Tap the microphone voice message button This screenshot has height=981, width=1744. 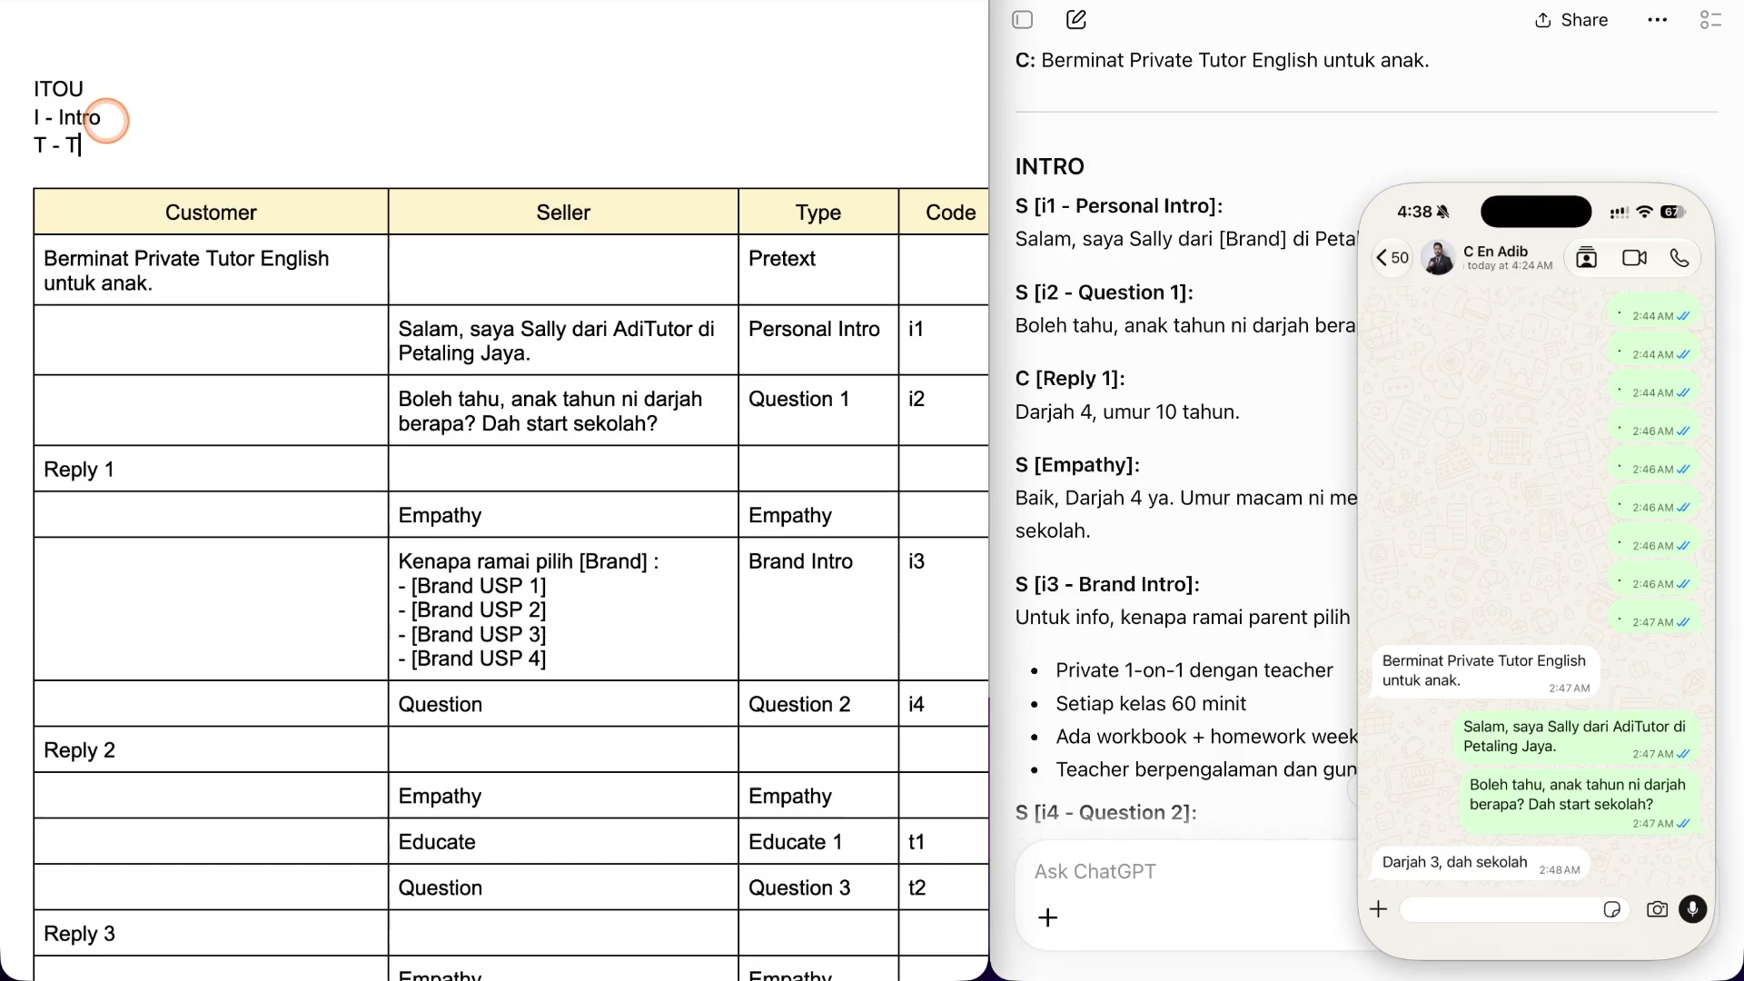(x=1693, y=909)
